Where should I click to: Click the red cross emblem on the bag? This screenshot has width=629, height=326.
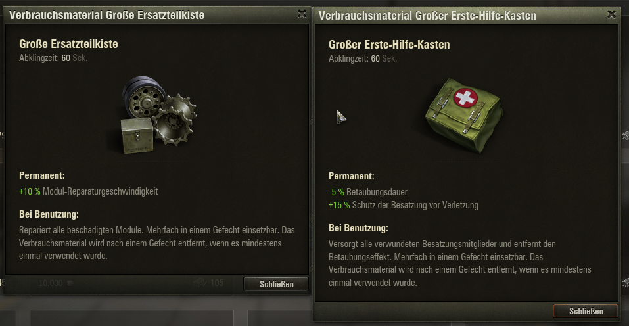(465, 98)
